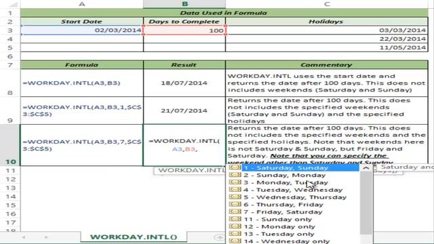This screenshot has height=244, width=434.
Task: Select row 10 header
Action: (x=10, y=145)
